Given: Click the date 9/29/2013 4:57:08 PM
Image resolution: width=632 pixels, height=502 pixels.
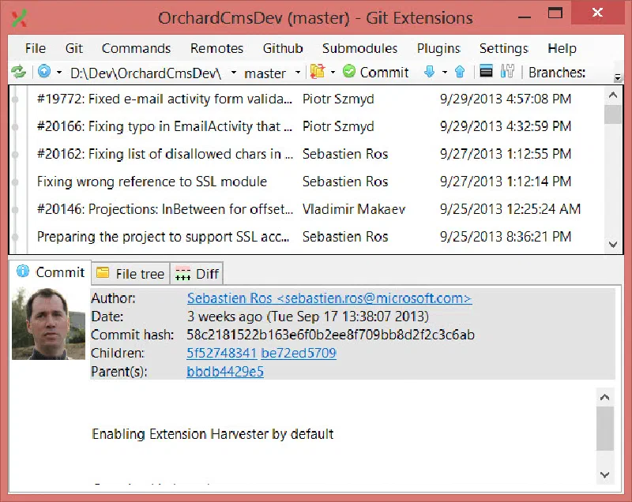Looking at the screenshot, I should coord(506,99).
